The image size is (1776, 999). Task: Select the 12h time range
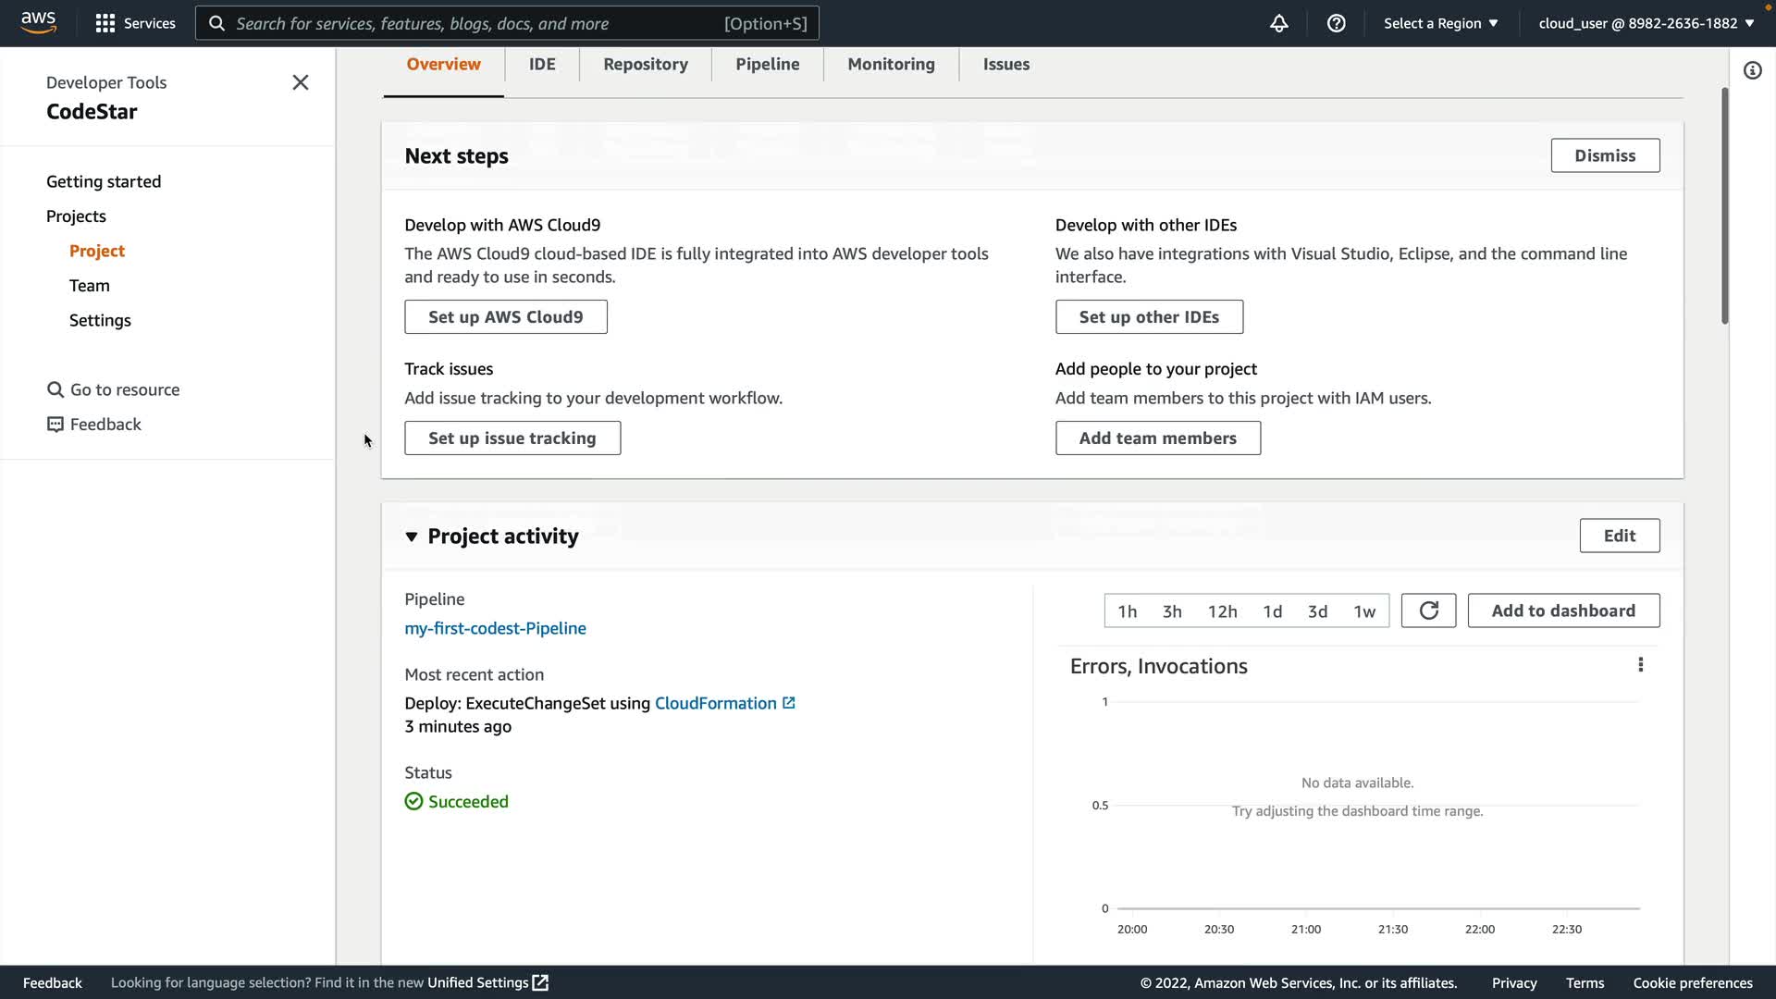click(1222, 611)
